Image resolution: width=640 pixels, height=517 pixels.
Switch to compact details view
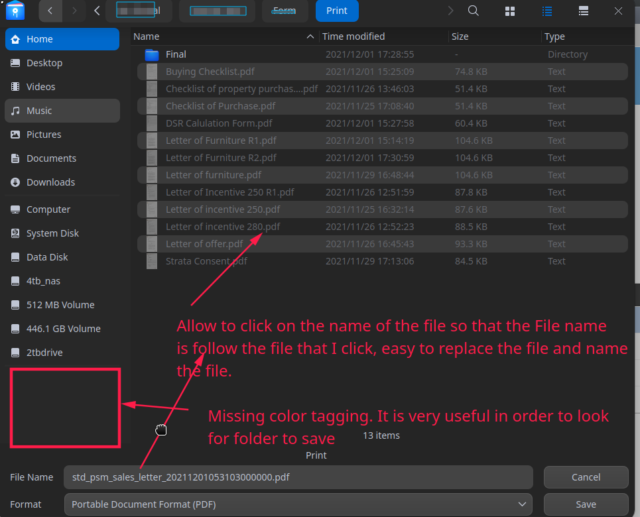click(x=584, y=11)
